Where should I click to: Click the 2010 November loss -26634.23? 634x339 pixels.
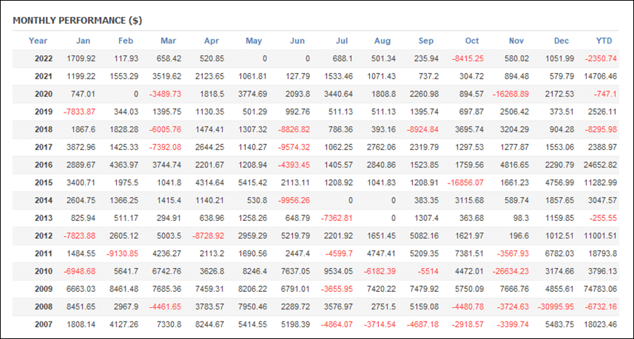pos(511,271)
